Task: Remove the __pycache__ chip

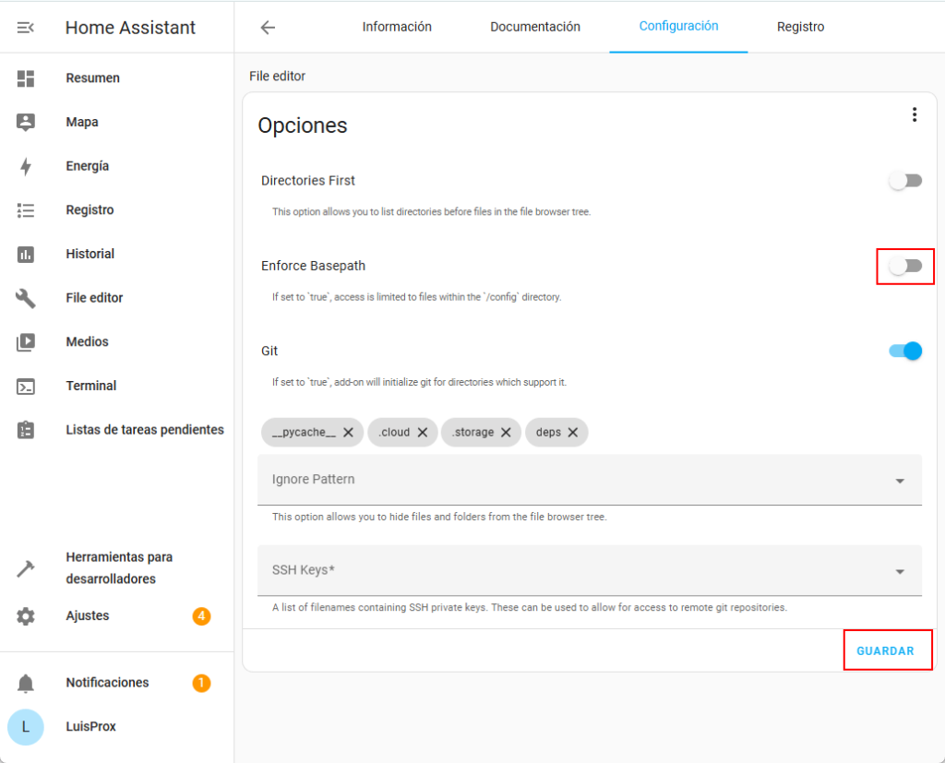Action: (x=348, y=432)
